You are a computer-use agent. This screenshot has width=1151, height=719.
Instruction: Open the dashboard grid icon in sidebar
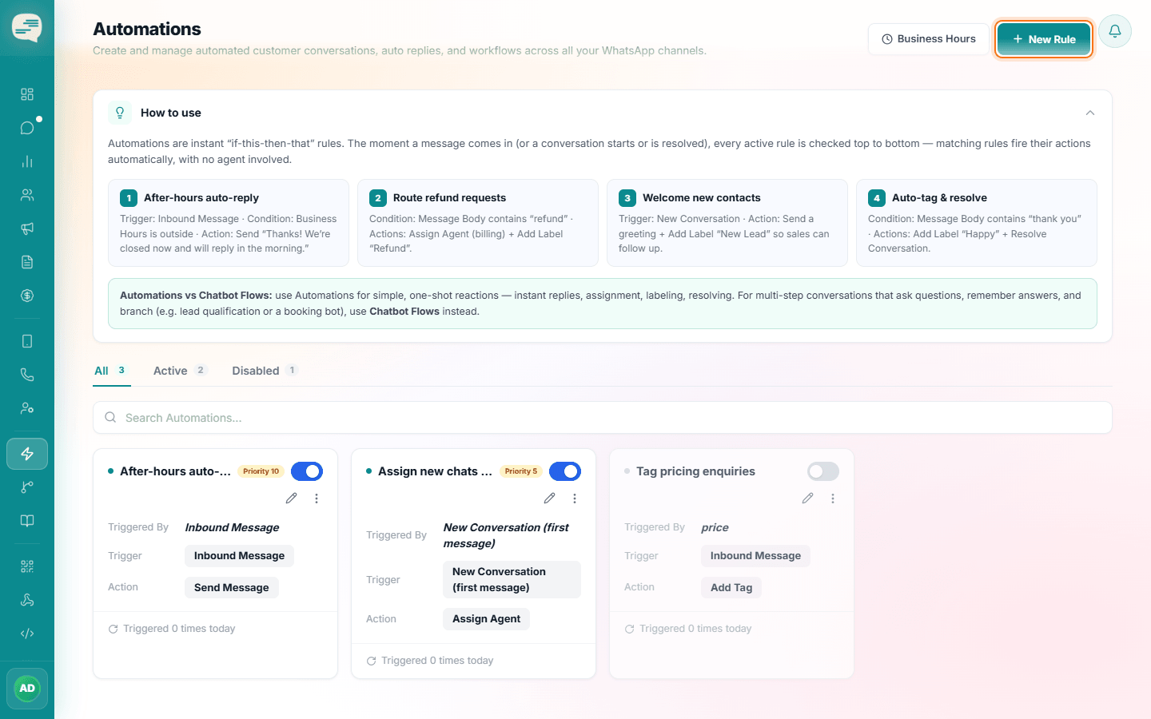(27, 94)
